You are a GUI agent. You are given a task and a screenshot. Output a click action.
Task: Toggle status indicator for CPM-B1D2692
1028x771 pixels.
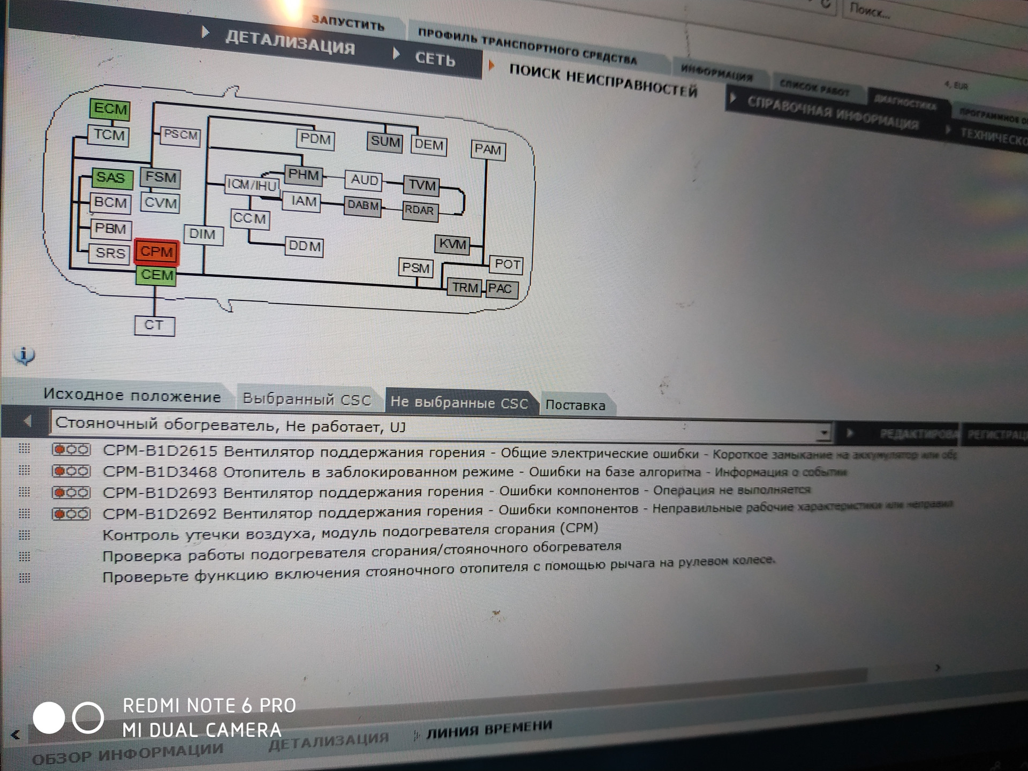(71, 514)
